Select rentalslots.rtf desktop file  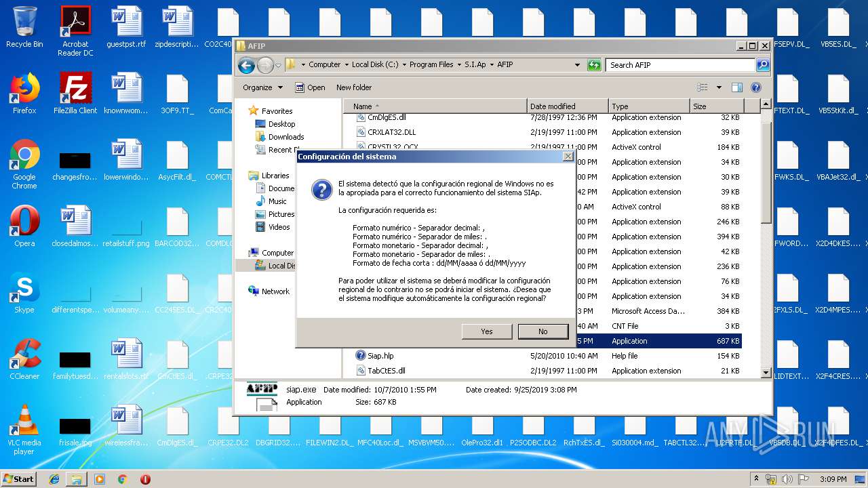(126, 359)
